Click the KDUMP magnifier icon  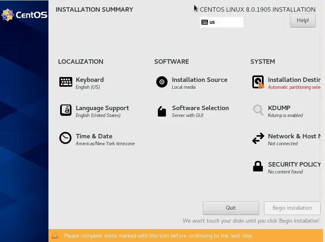258,110
